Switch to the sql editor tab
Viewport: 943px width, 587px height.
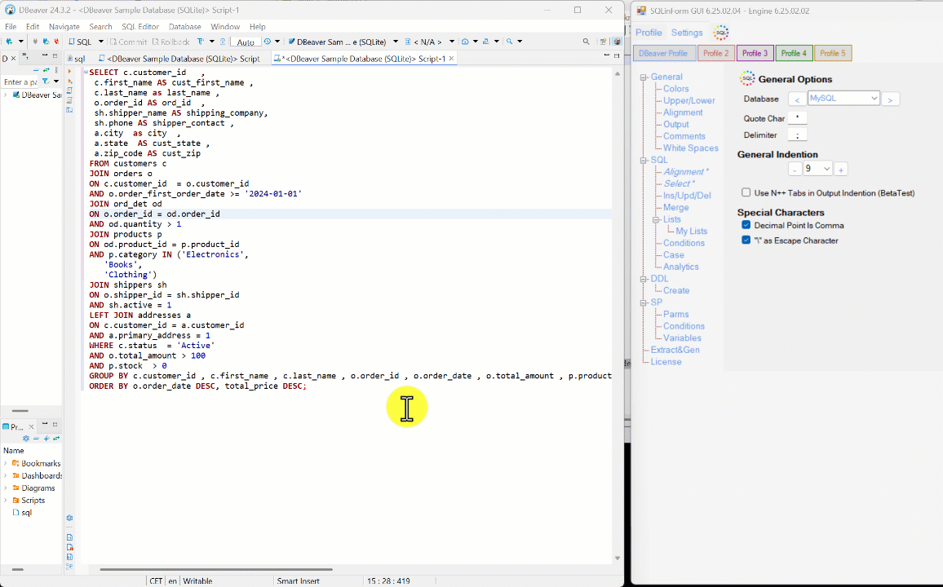click(x=76, y=59)
